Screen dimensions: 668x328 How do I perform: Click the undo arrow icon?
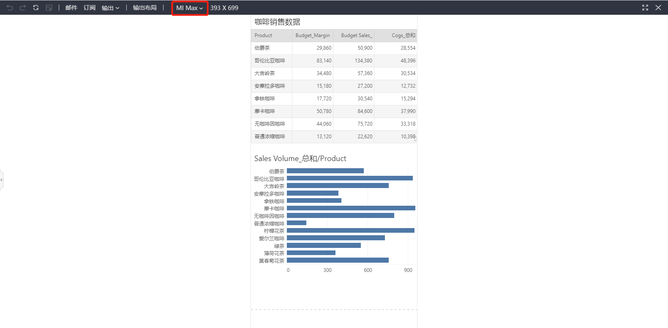pos(10,8)
